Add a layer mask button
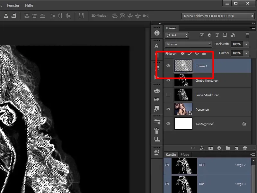 tap(210, 148)
